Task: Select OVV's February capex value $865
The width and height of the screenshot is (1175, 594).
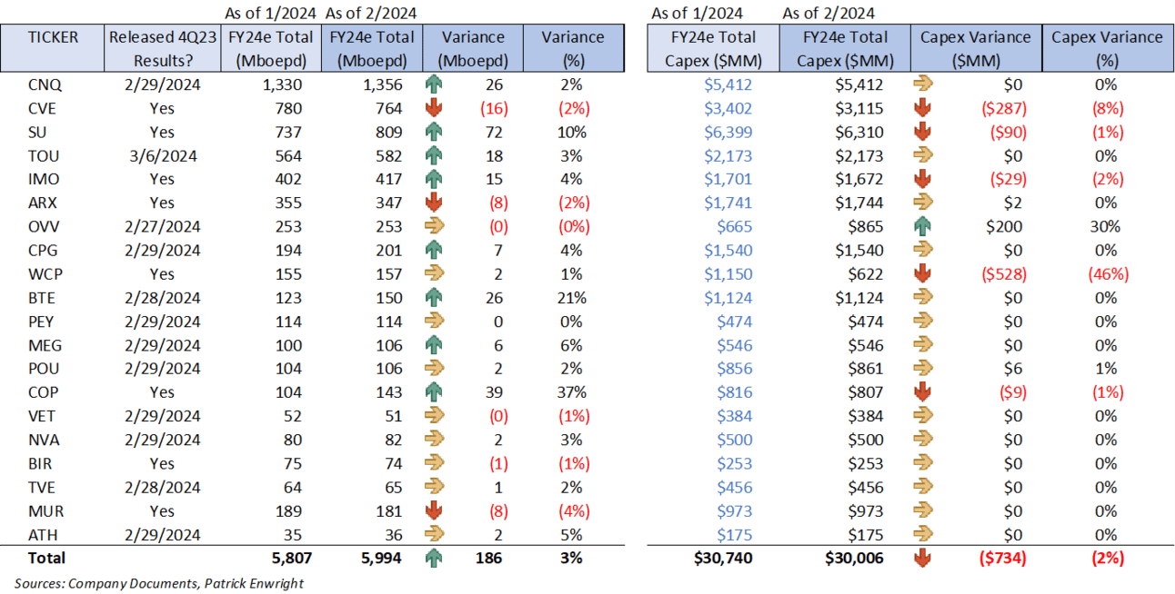Action: pyautogui.click(x=865, y=226)
